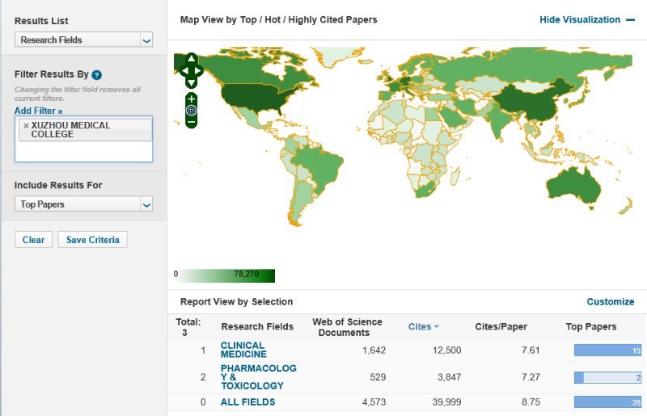Open the Results List dropdown
This screenshot has width=647, height=416.
pos(83,40)
